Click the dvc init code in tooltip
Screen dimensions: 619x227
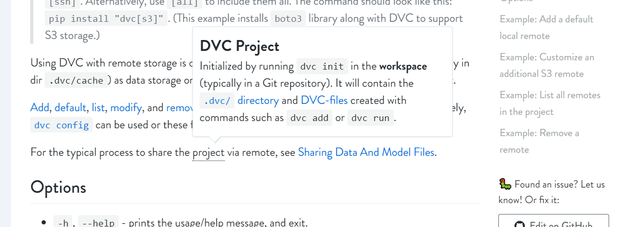coord(321,66)
